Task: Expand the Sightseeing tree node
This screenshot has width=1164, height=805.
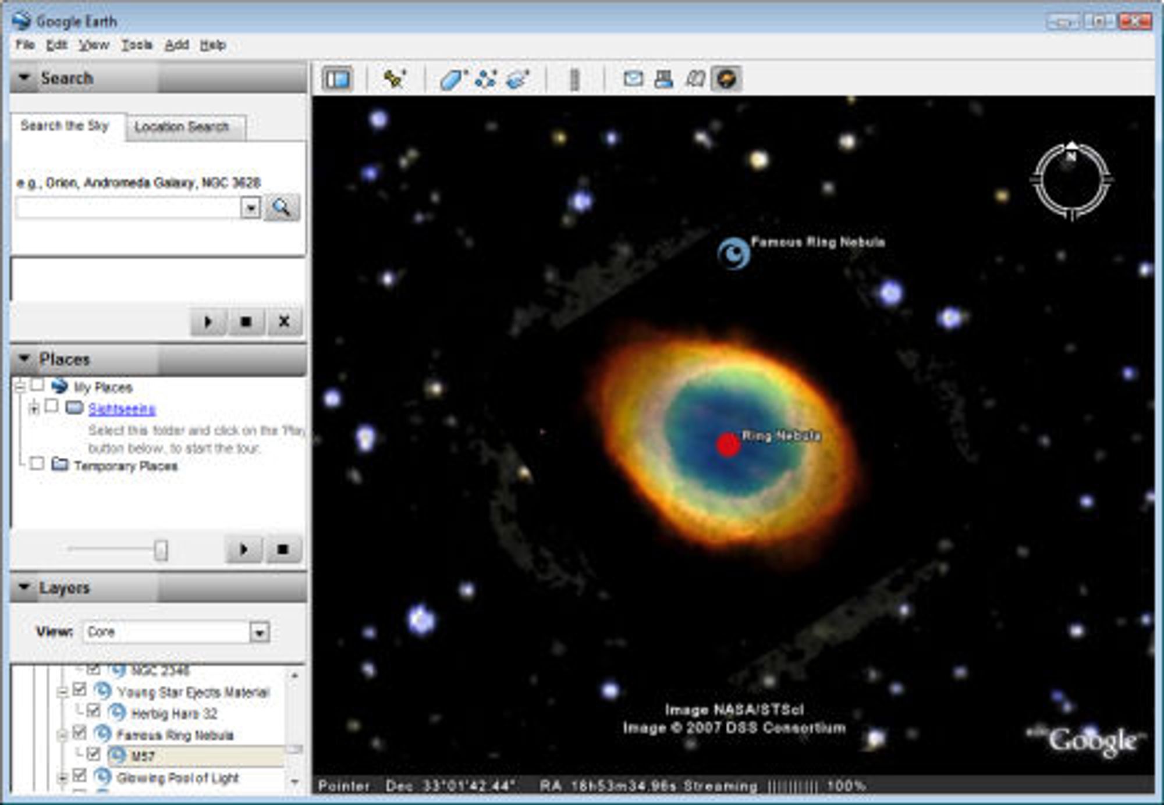Action: click(x=34, y=408)
